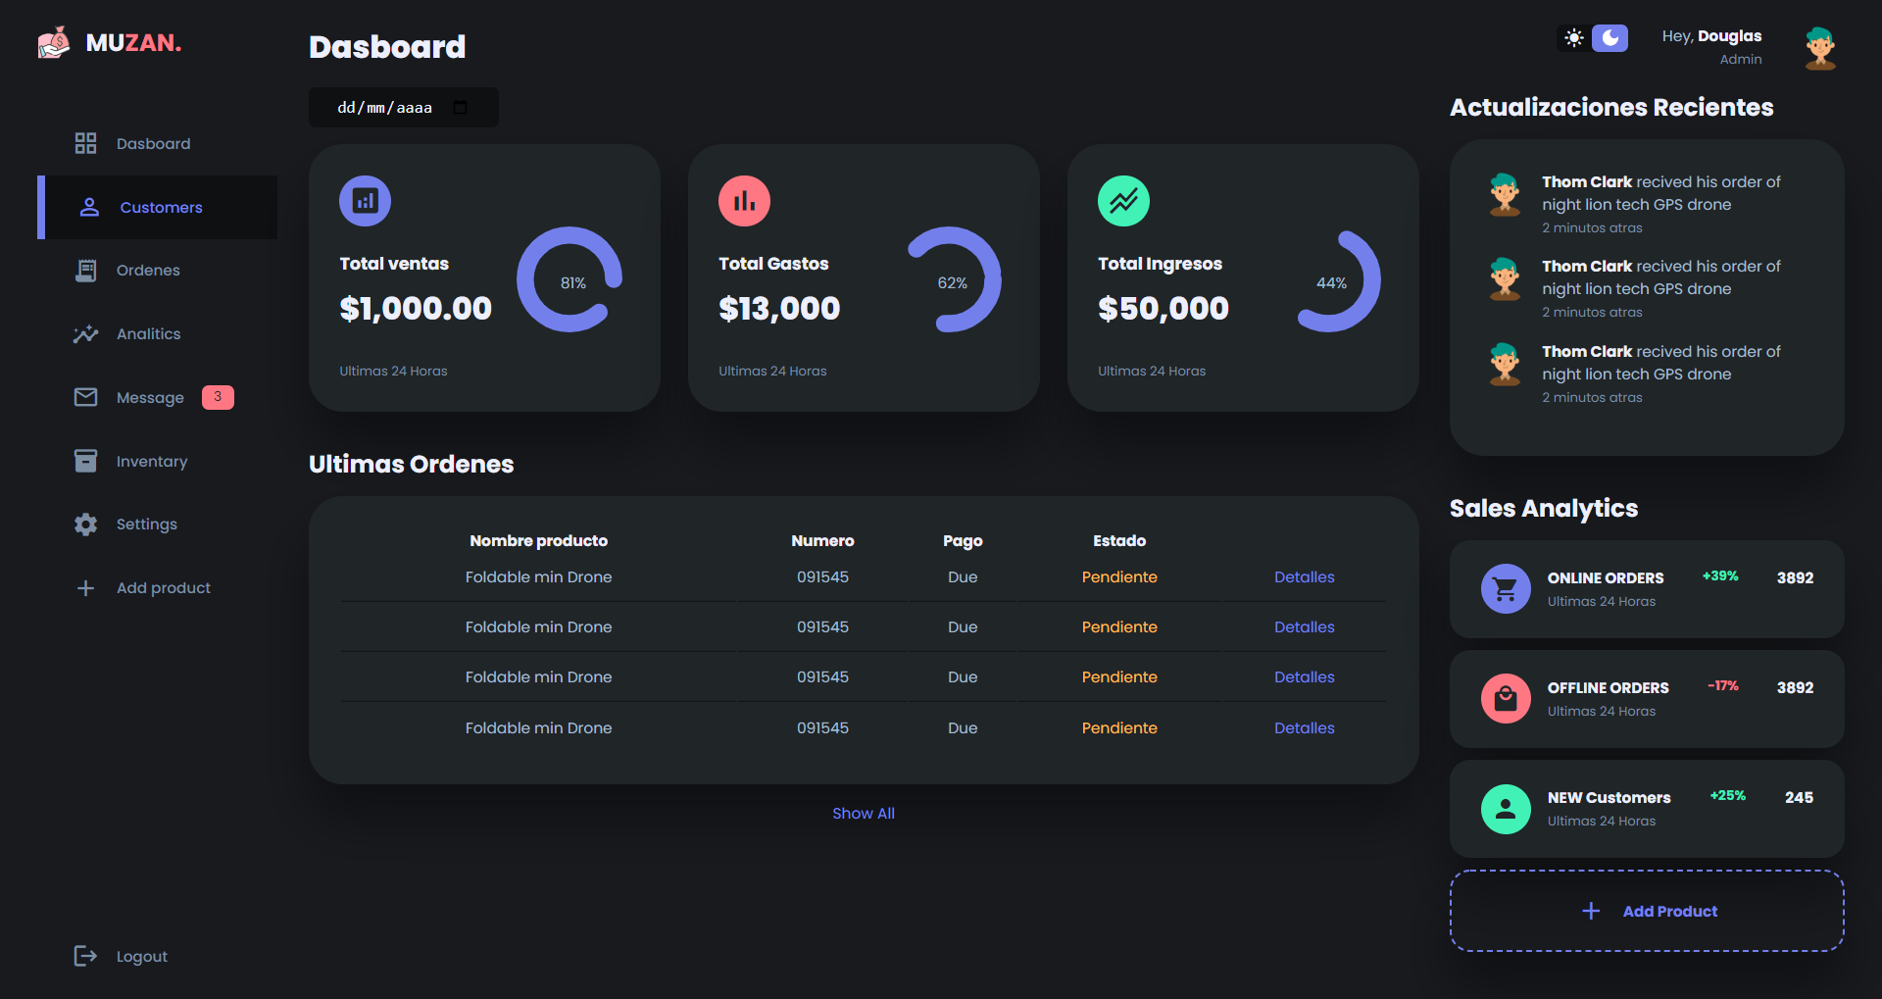Open the Dasboard sidebar grid icon
The height and width of the screenshot is (999, 1882).
(85, 143)
